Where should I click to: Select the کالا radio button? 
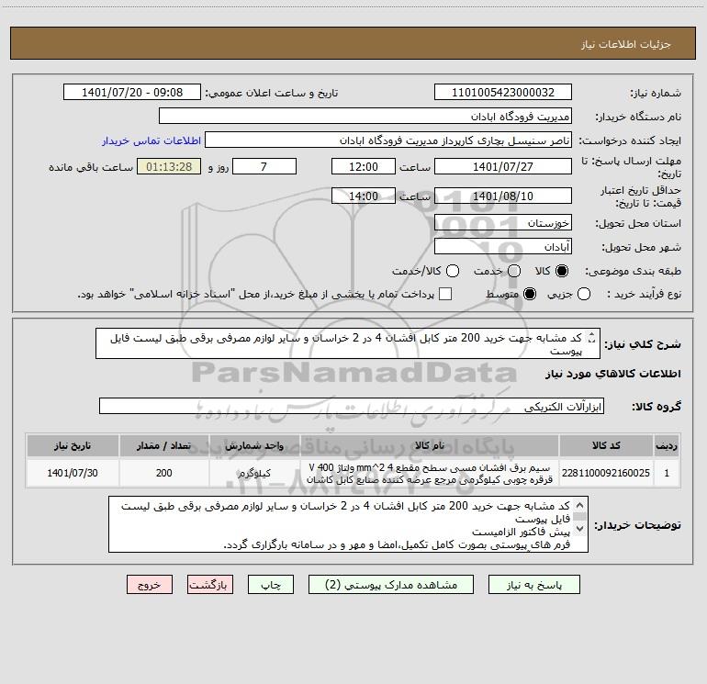tap(562, 271)
